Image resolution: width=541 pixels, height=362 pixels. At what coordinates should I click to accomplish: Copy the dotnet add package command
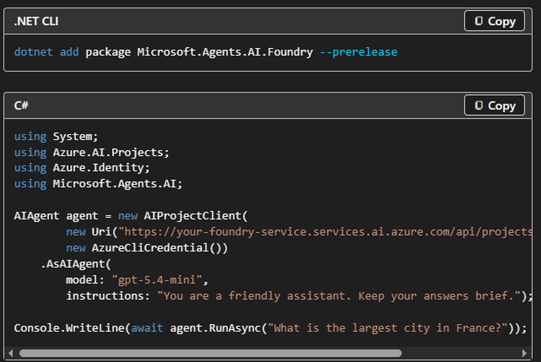tap(493, 21)
